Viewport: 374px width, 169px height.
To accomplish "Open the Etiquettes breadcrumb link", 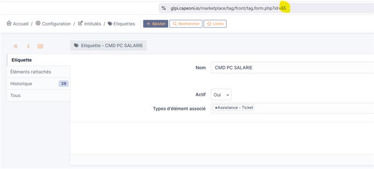I will (x=124, y=24).
